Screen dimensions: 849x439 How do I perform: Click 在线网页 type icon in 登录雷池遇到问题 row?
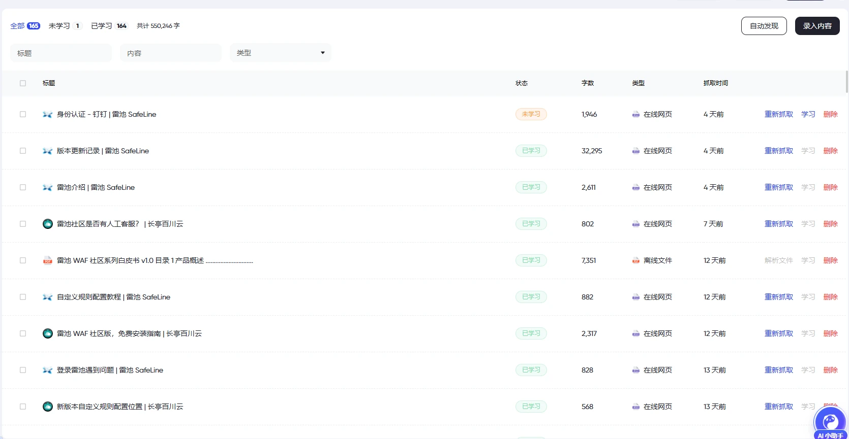[x=635, y=370]
